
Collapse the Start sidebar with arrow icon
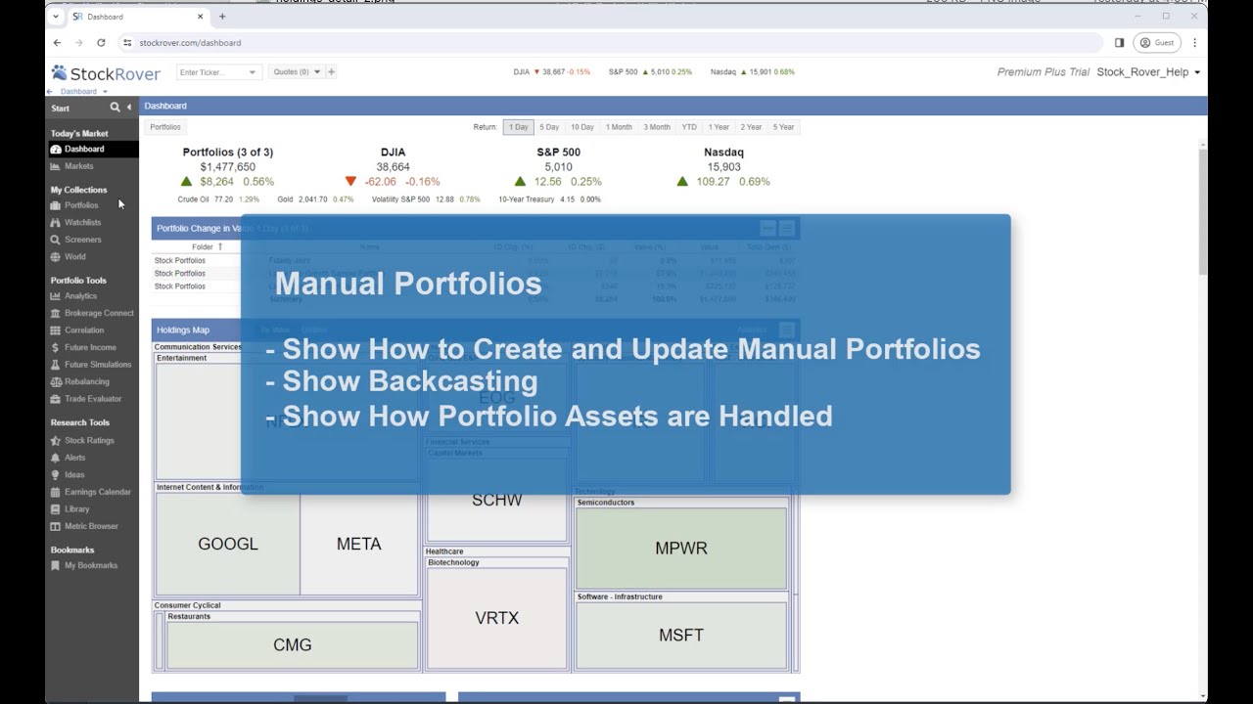tap(129, 108)
